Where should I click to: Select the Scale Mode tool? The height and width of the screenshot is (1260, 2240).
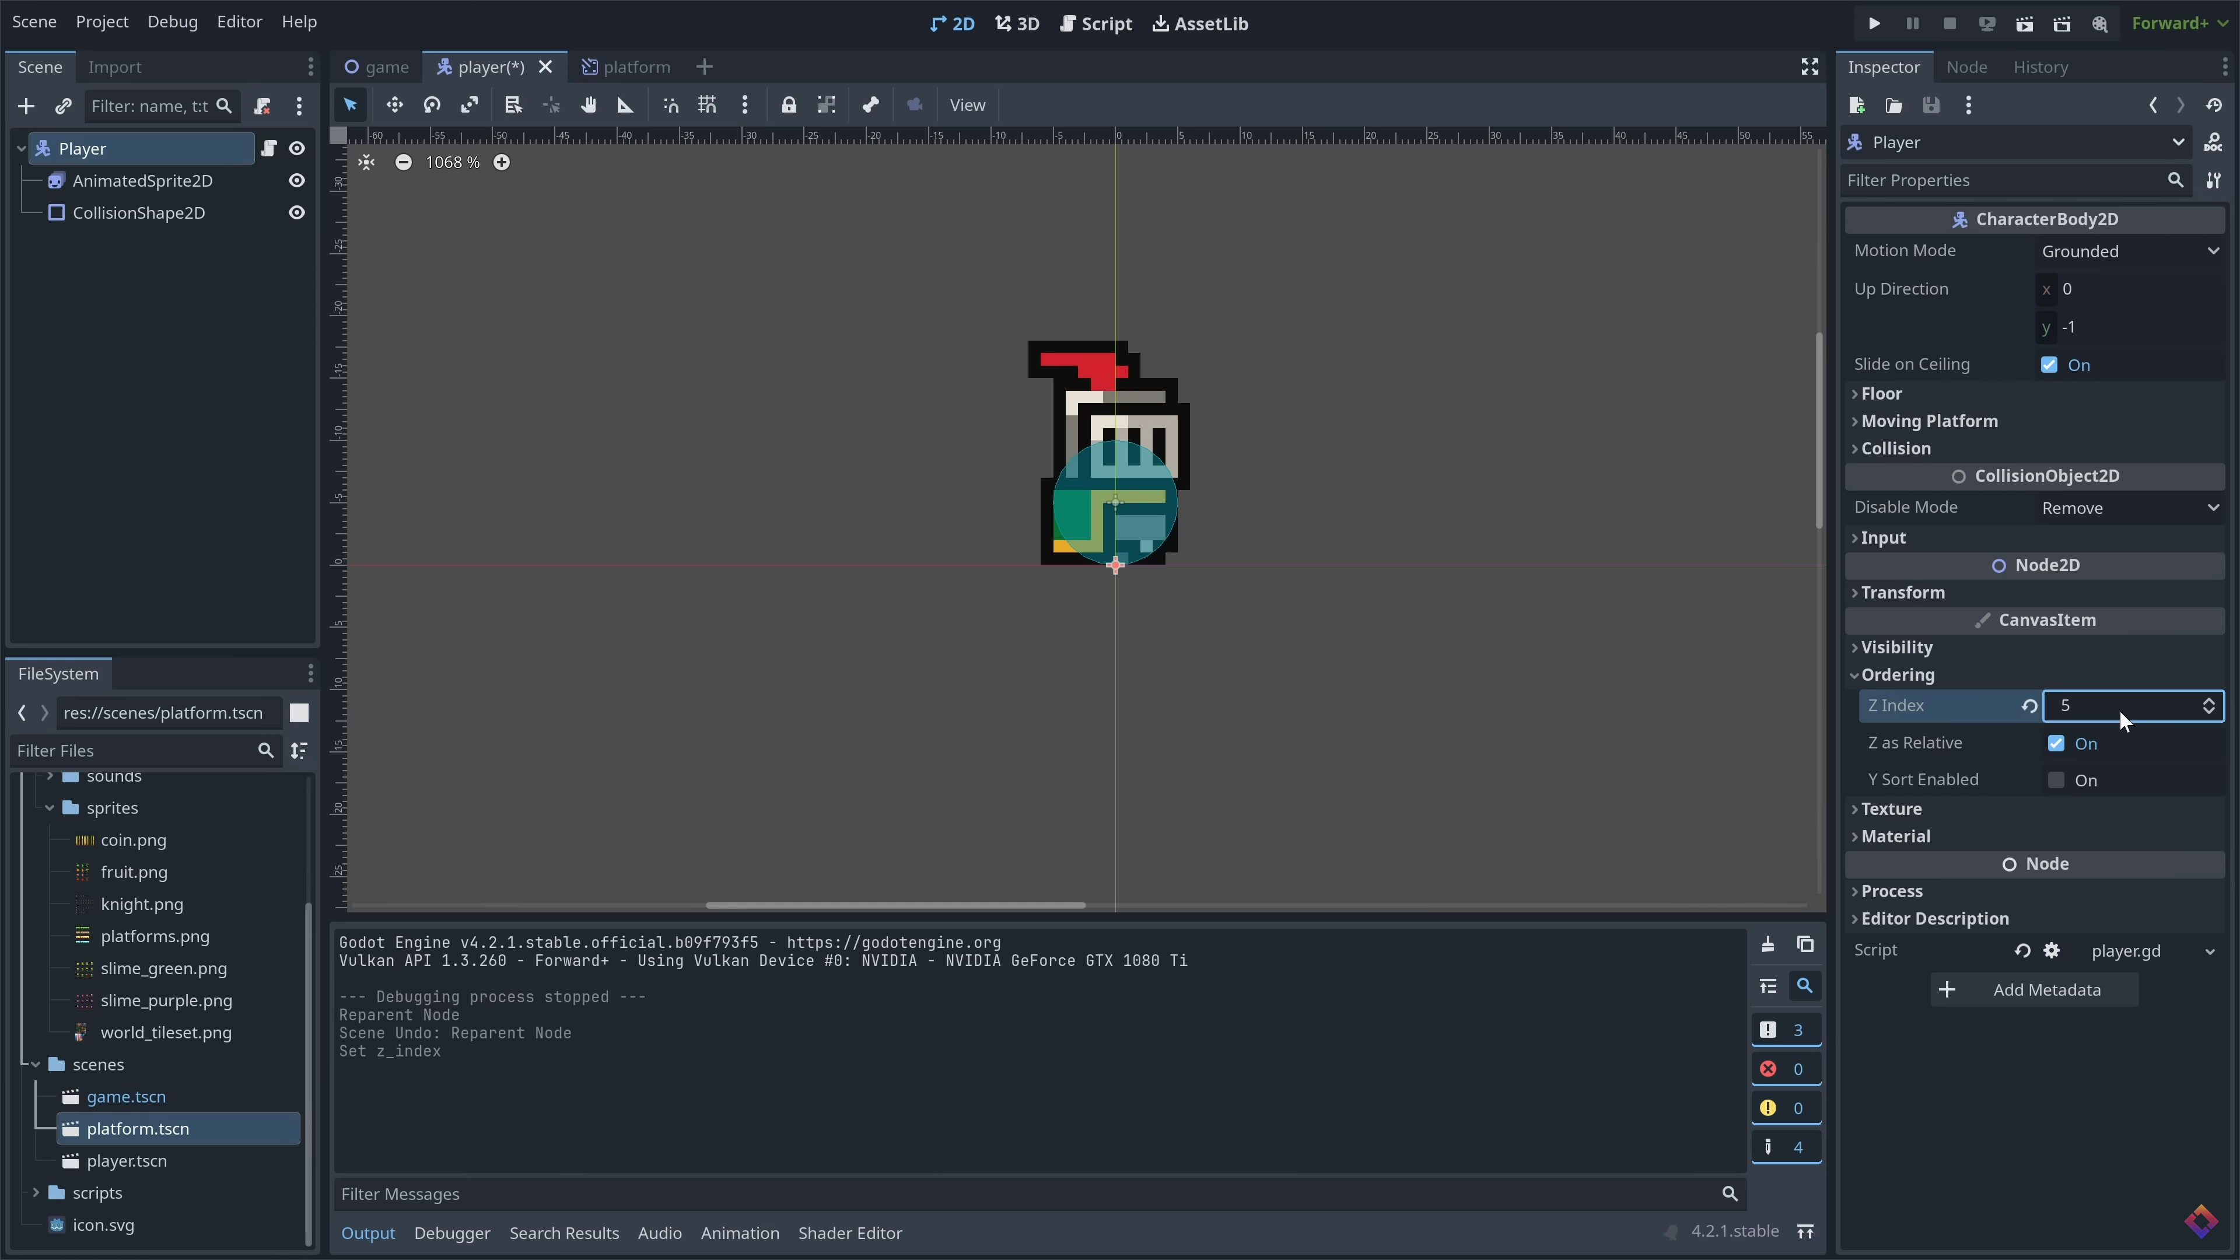tap(470, 105)
